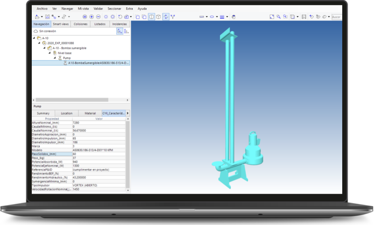Image resolution: width=374 pixels, height=225 pixels.
Task: Open the Seccionar menu
Action: 114,8
